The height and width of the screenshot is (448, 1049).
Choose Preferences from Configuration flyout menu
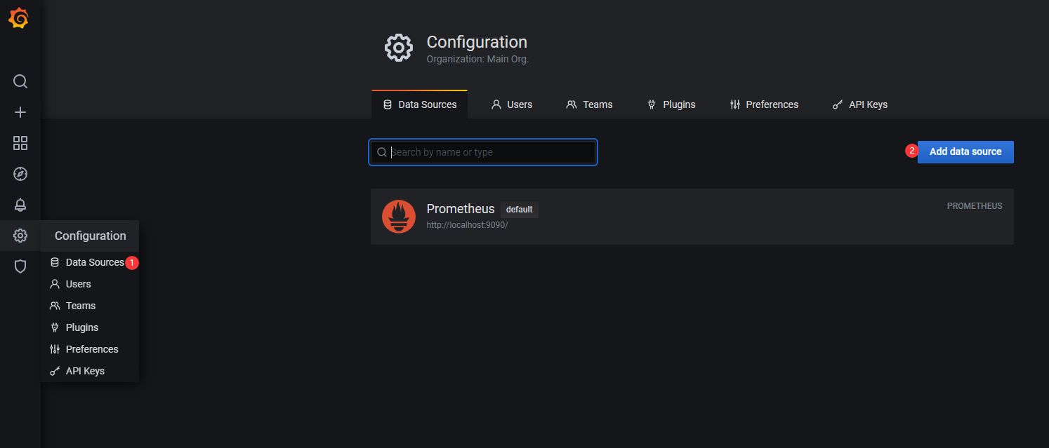tap(91, 349)
